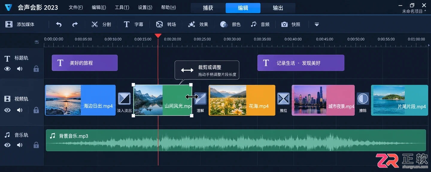Expand the toolbar overflow arrow

click(x=317, y=24)
